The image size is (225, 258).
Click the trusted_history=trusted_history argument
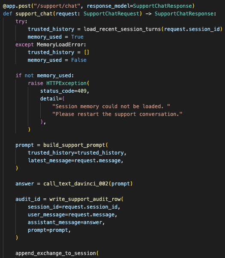point(76,153)
